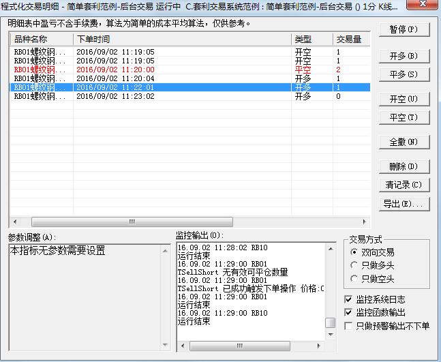Click the trade table right scroll arrow

point(365,222)
